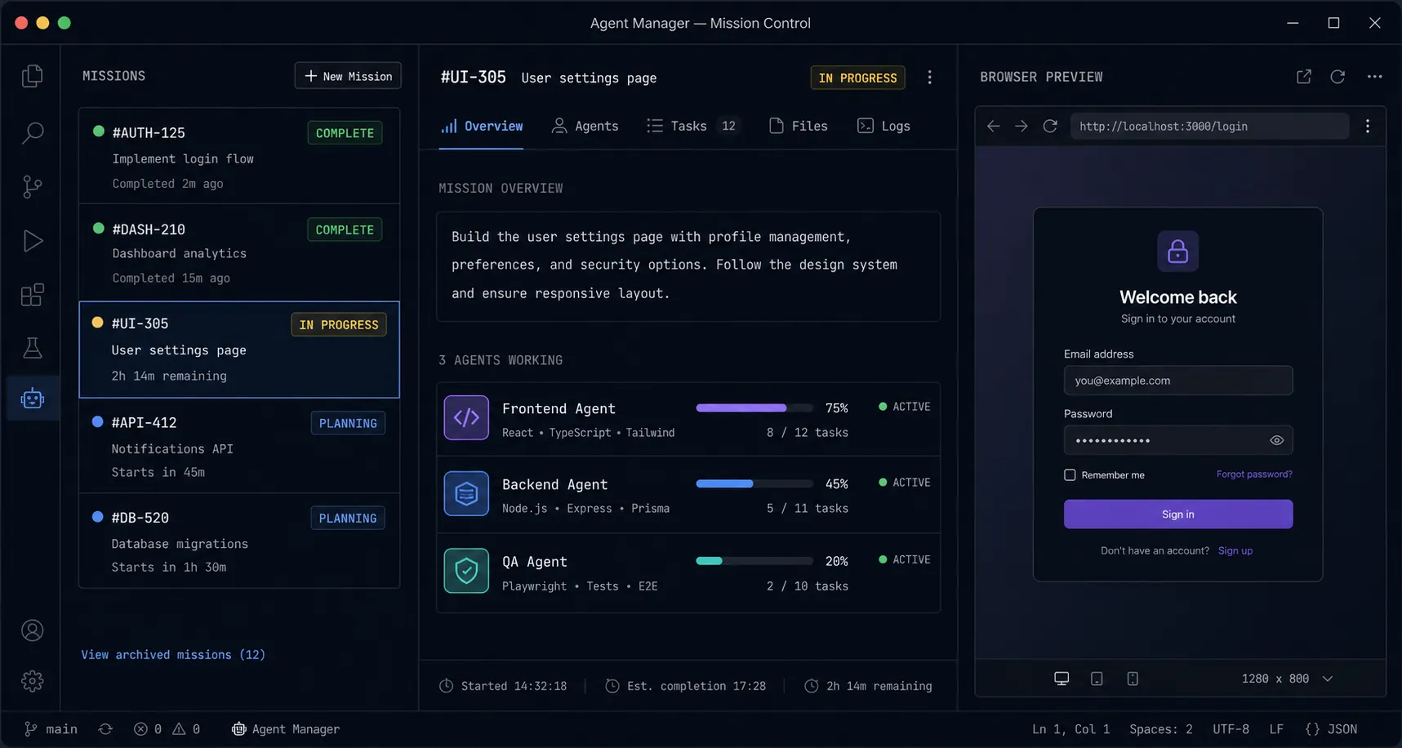Select the #DASH-210 Dashboard analytics mission
This screenshot has height=748, width=1402.
click(x=239, y=252)
